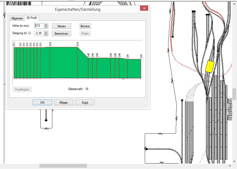The image size is (237, 169).
Task: Focus the Höhe (in mm) input field
Action: tap(39, 26)
